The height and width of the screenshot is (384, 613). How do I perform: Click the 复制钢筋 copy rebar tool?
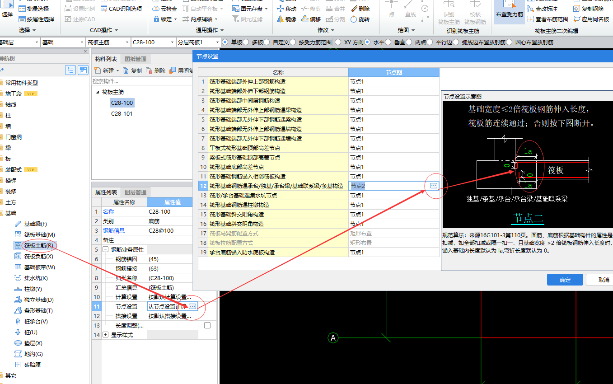tap(589, 9)
